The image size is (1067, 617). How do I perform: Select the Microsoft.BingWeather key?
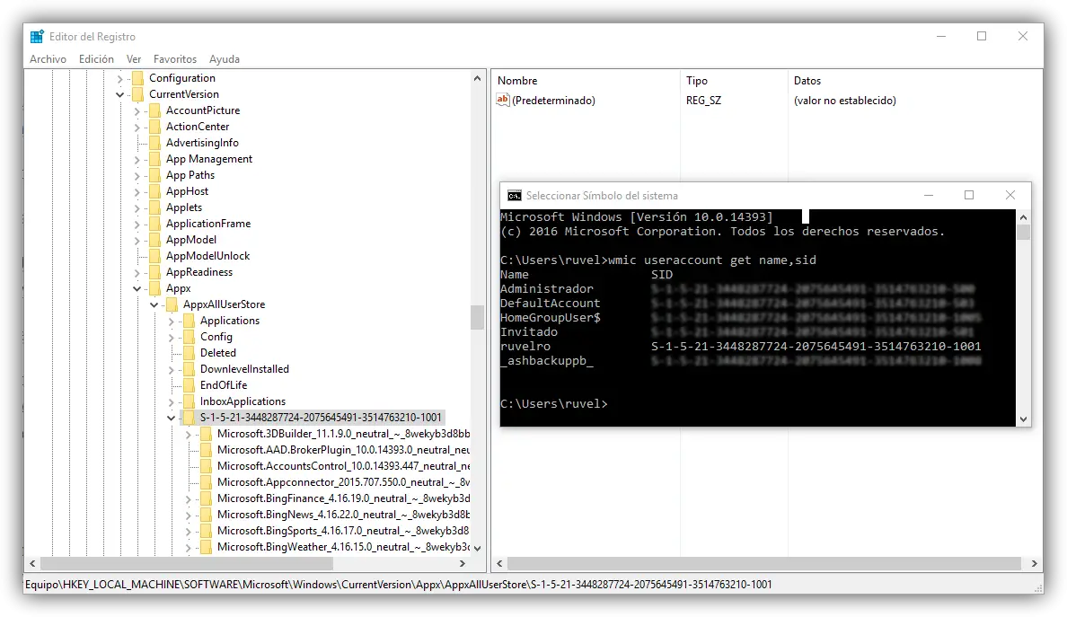coord(343,547)
